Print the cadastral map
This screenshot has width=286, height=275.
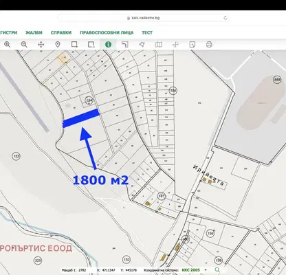[x=209, y=45]
